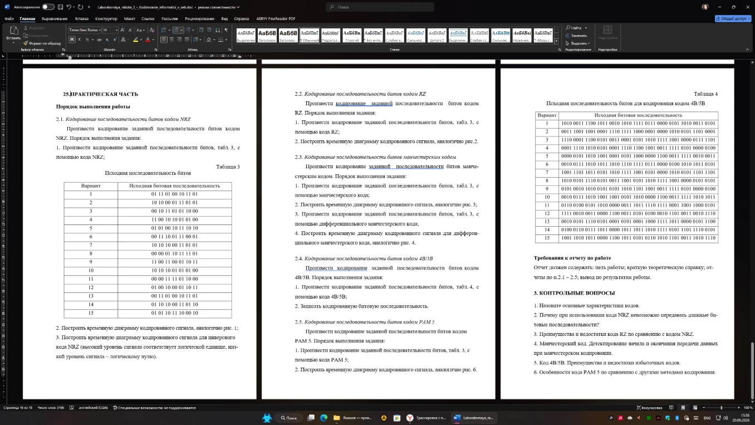
Task: Click the sort icon
Action: click(218, 30)
